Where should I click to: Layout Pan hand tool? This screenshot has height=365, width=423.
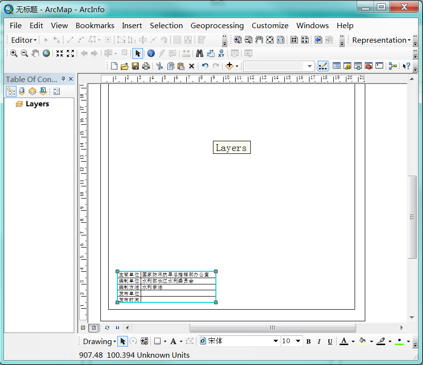[x=259, y=40]
